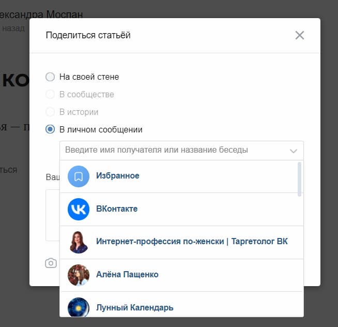Click the ВКонтакте logo avatar
This screenshot has width=338, height=327.
click(79, 209)
